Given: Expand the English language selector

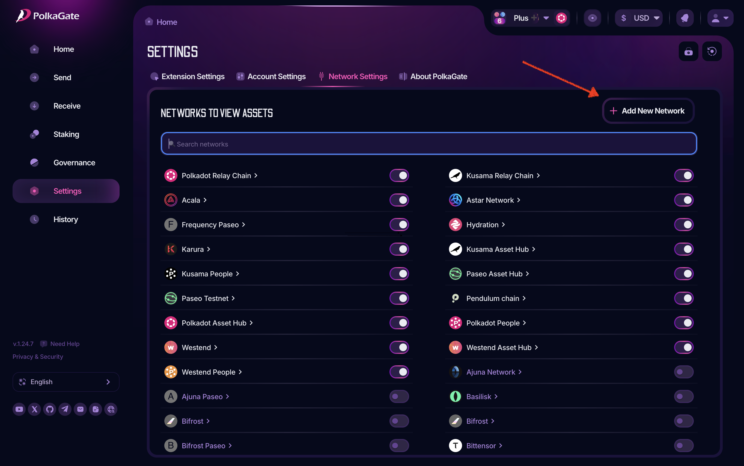Looking at the screenshot, I should (66, 382).
